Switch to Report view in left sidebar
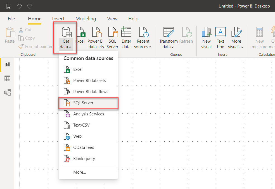This screenshot has width=275, height=189. click(8, 65)
